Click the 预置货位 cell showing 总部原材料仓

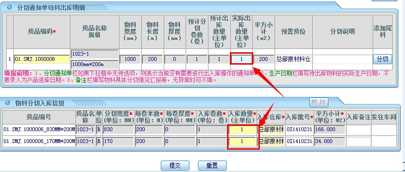[x=293, y=59]
